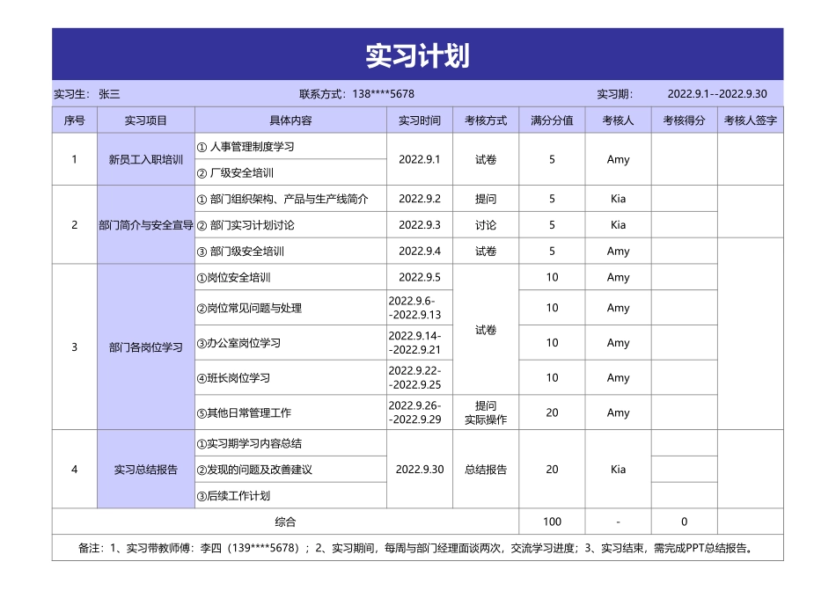The width and height of the screenshot is (836, 591).
Task: Select date cell 2022.9.5
Action: 420,277
